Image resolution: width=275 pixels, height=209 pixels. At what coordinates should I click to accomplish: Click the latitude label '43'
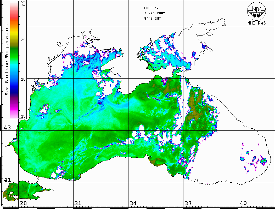[7, 128]
